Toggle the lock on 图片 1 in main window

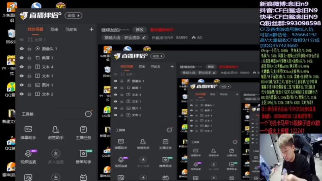(29, 85)
